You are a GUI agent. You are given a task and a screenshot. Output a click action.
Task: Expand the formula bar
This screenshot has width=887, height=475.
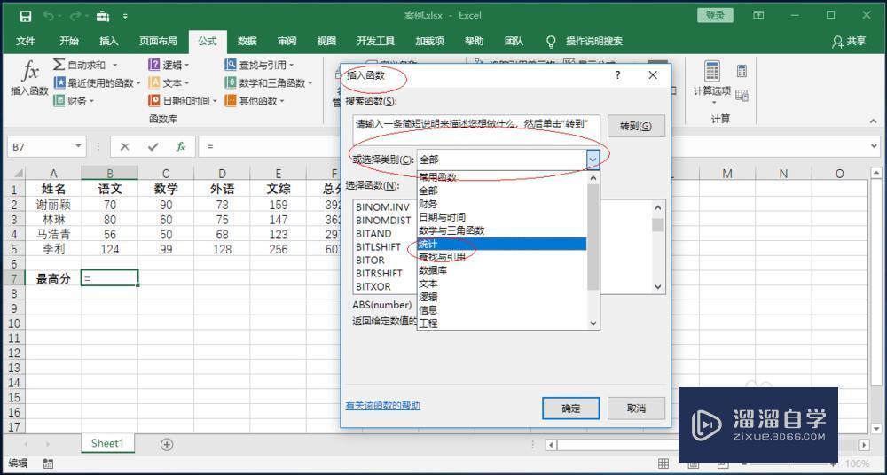[x=875, y=147]
